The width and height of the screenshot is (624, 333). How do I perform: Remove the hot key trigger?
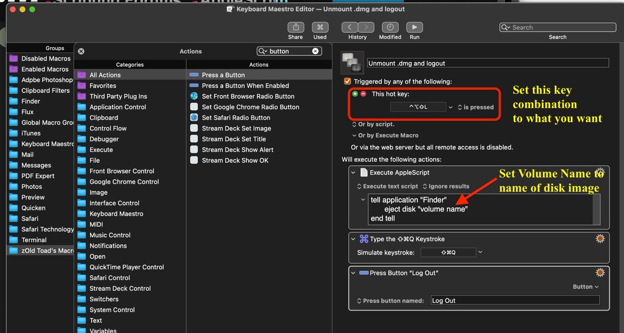point(363,94)
